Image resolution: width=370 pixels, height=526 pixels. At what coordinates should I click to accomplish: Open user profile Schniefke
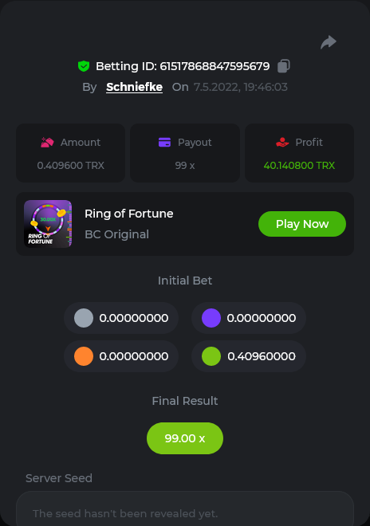click(134, 87)
